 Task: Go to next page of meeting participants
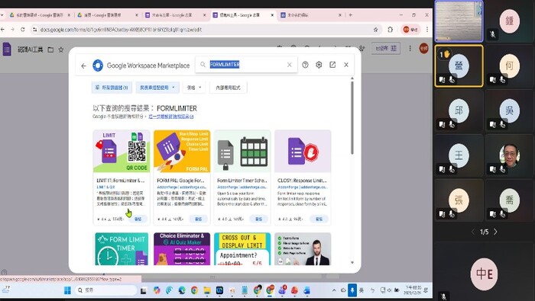495,232
